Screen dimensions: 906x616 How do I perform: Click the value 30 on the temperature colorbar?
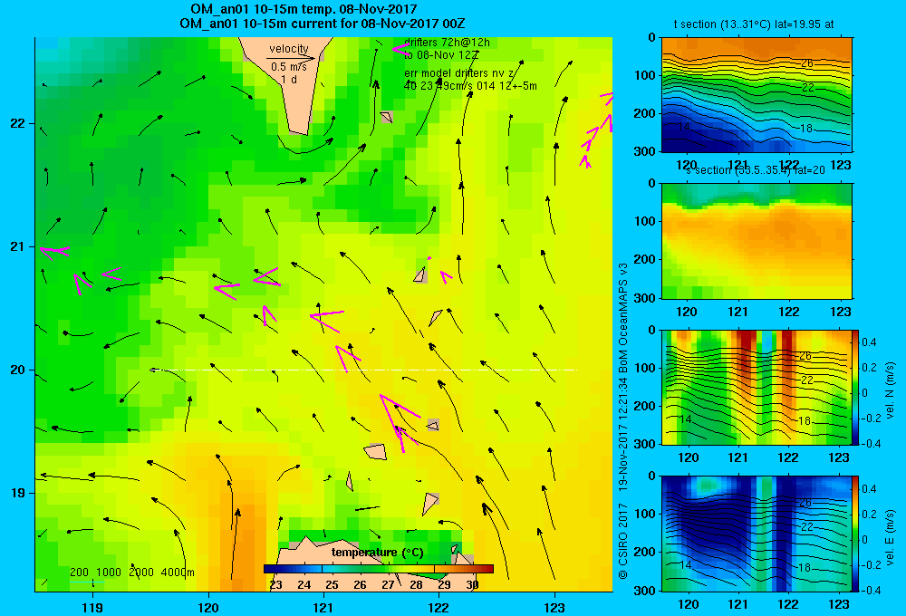pos(473,585)
